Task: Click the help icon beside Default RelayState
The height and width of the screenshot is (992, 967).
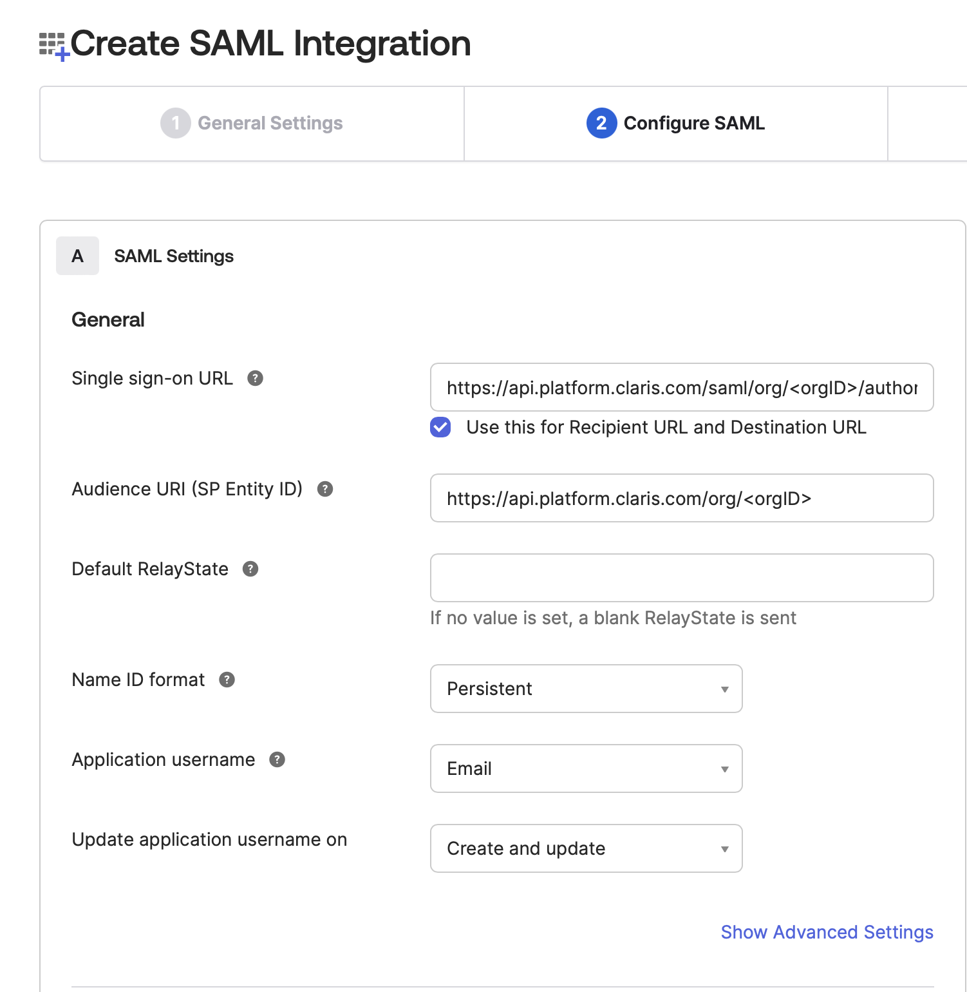Action: [x=251, y=569]
